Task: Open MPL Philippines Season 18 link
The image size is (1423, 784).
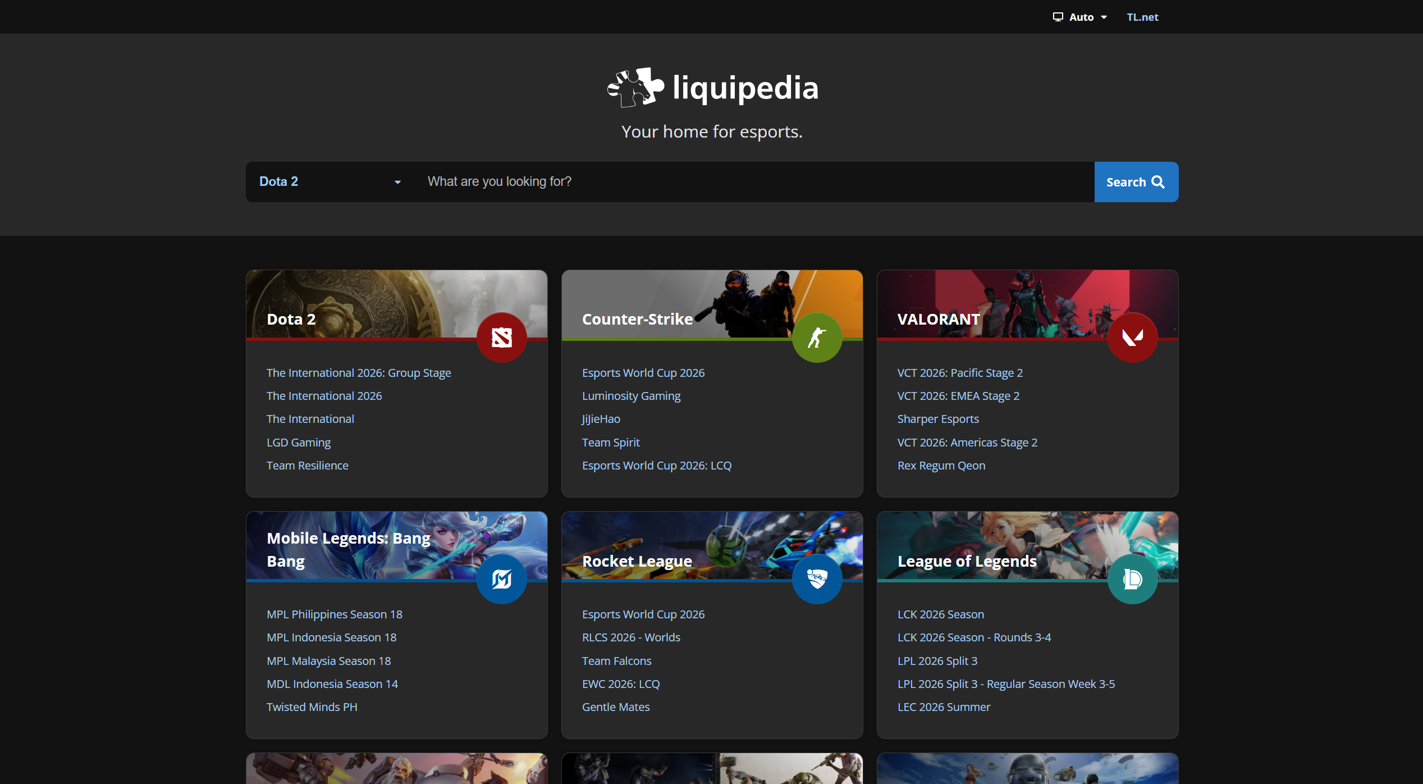Action: coord(335,614)
